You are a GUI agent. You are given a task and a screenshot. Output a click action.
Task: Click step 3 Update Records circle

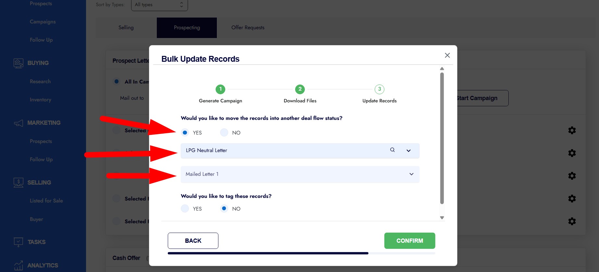click(379, 89)
